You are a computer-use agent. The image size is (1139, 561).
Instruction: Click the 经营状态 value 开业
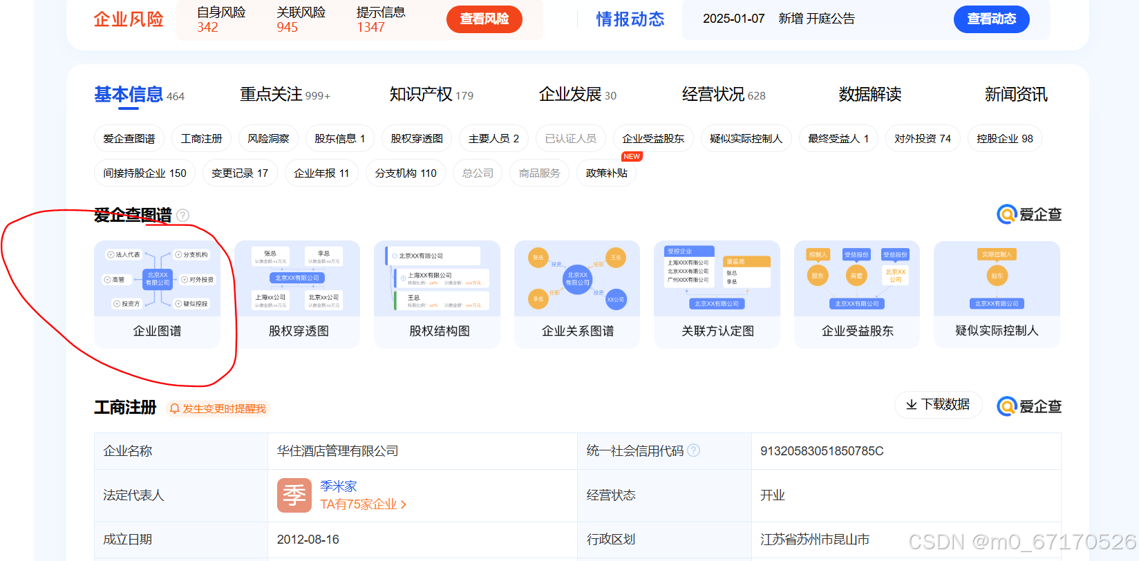point(773,495)
